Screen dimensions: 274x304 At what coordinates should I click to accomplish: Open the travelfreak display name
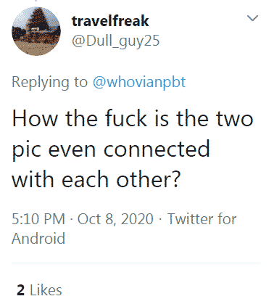click(x=110, y=21)
